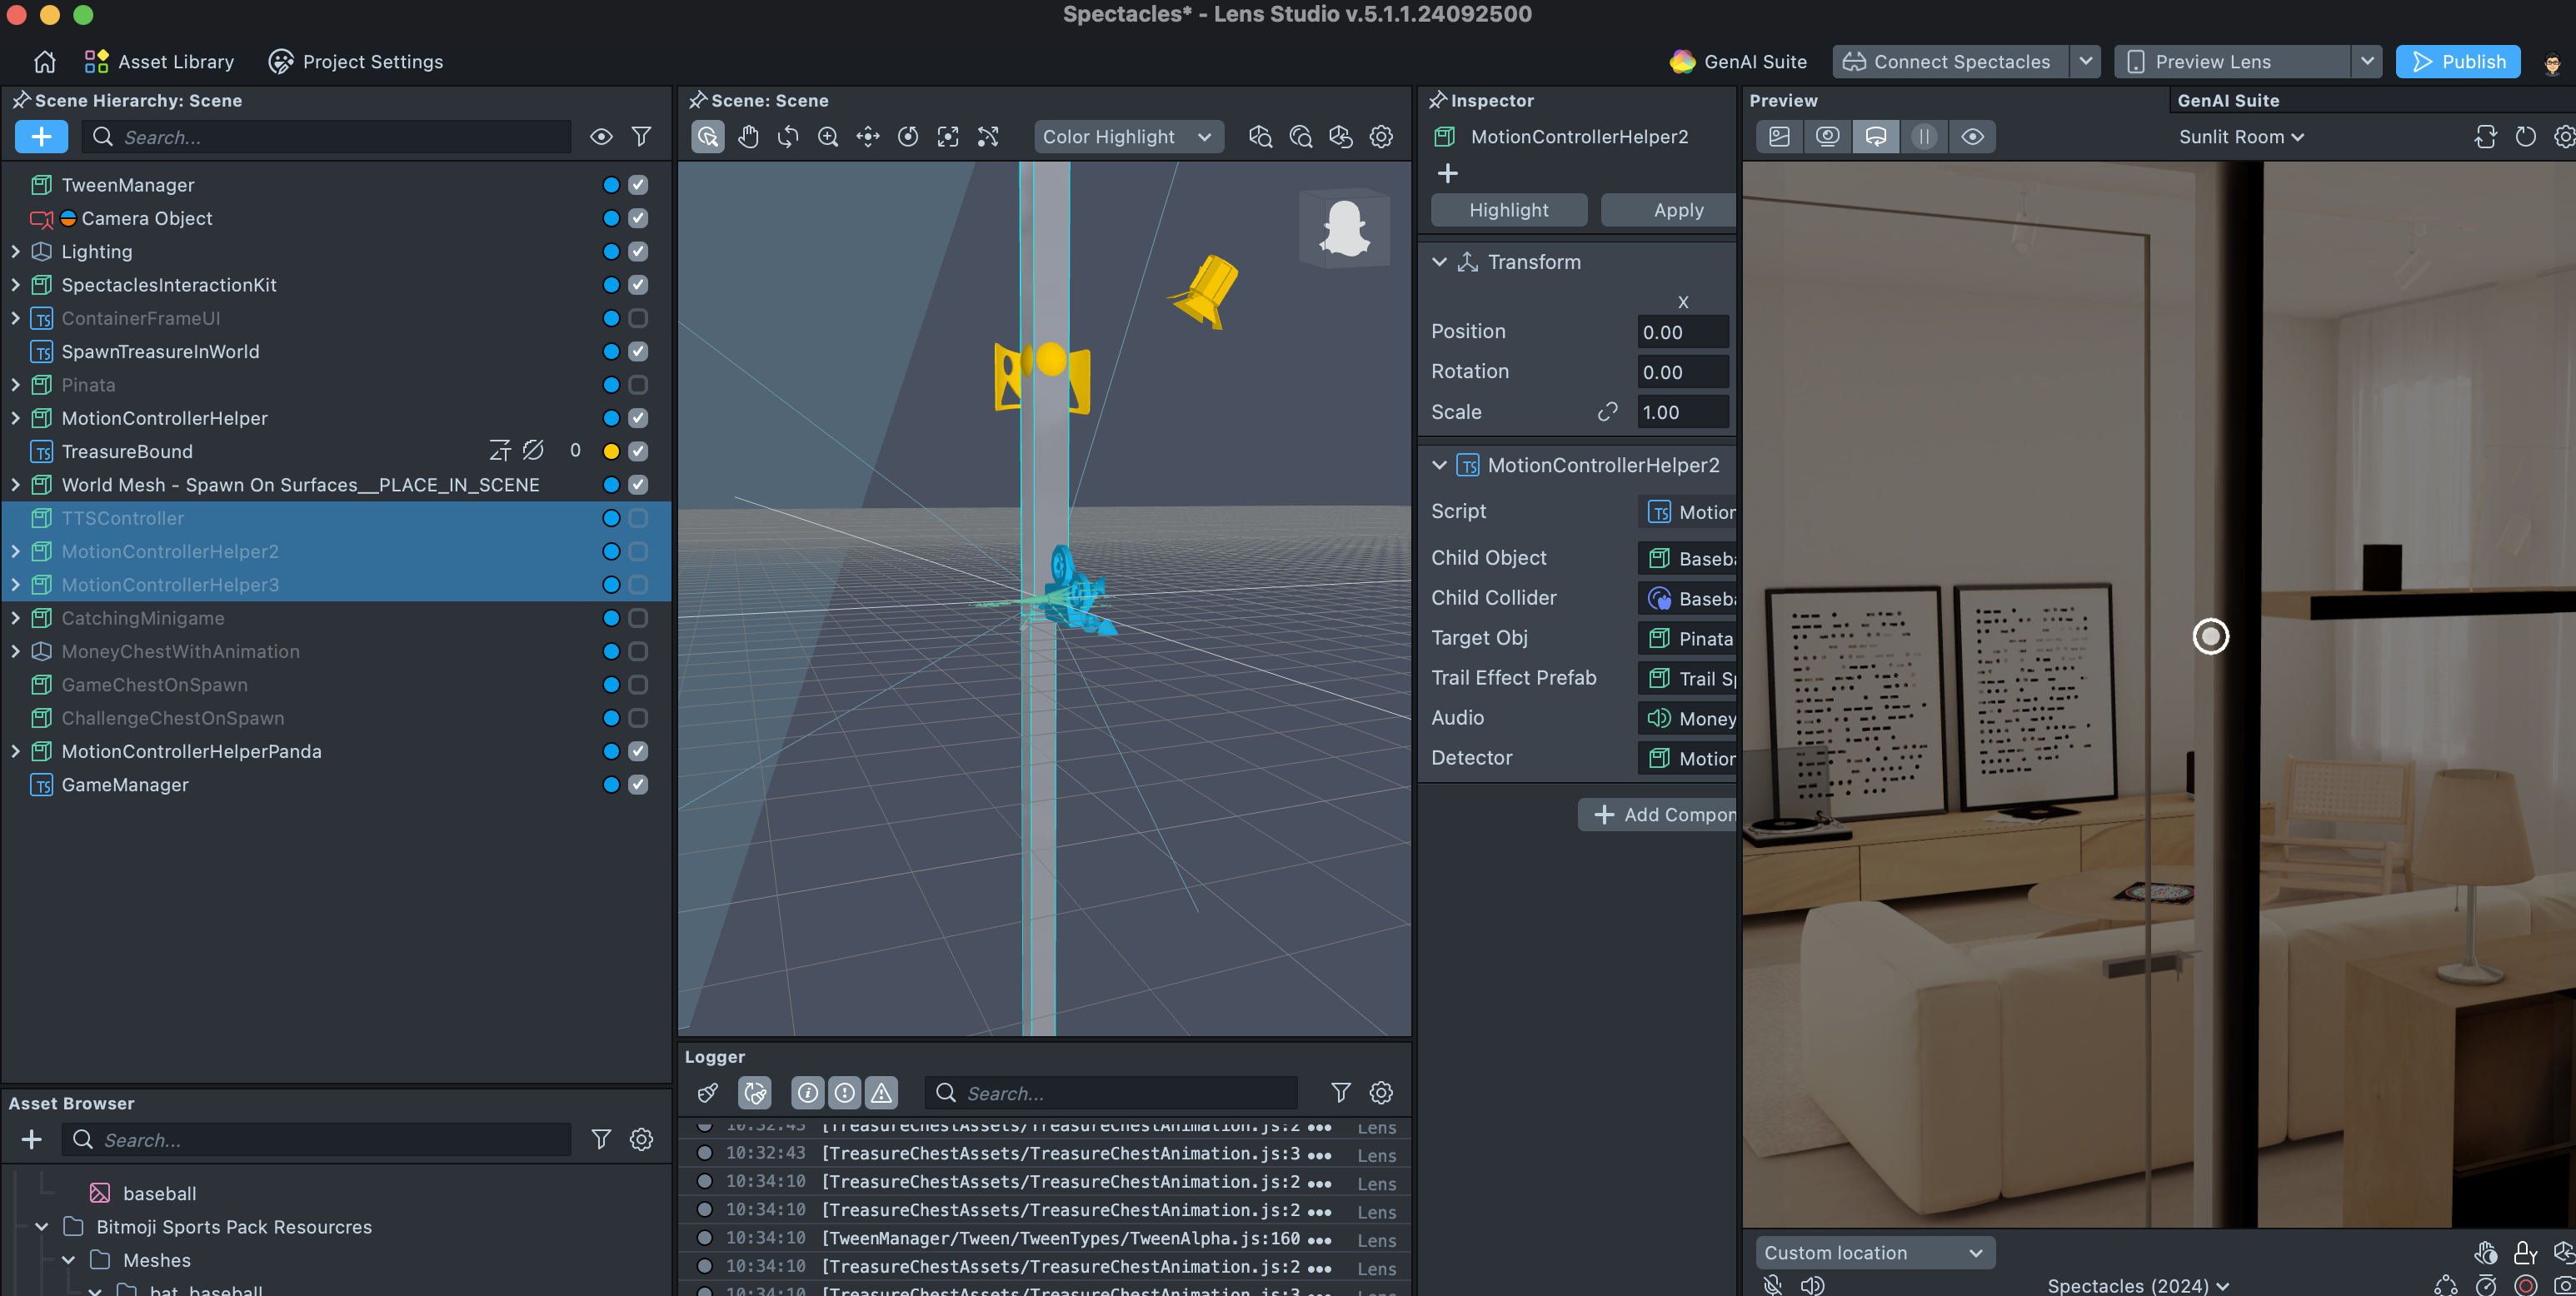The image size is (2576, 1296).
Task: Enable the Pinata object checkbox
Action: click(x=638, y=385)
